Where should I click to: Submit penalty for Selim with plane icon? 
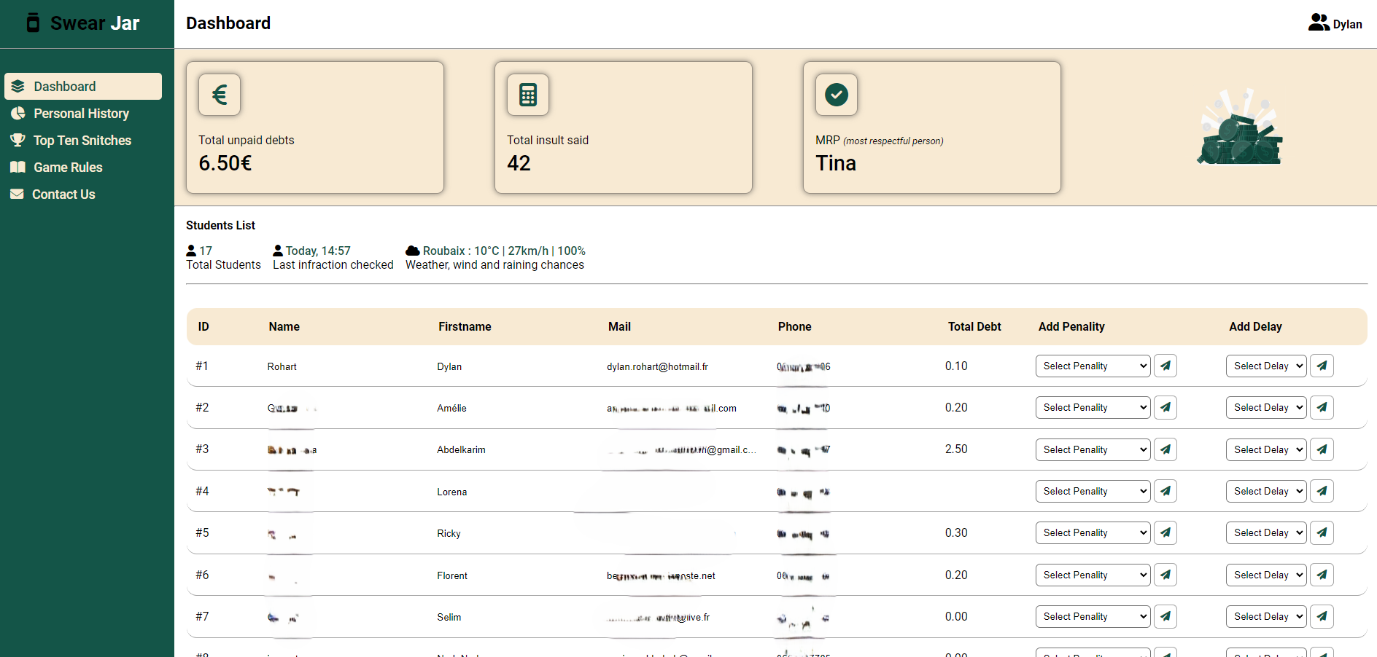tap(1165, 616)
